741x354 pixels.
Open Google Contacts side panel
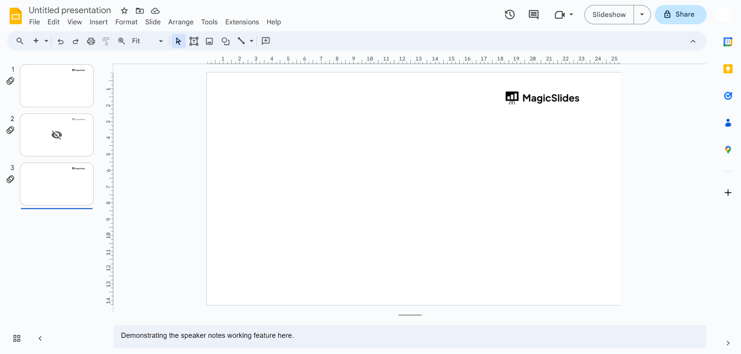click(728, 123)
